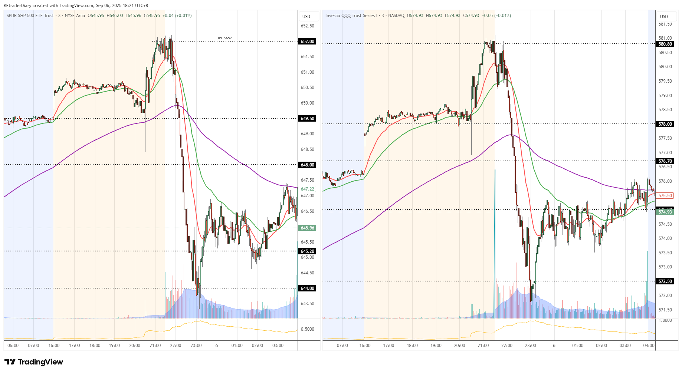682x373 pixels.
Task: Click the 644.00 support level label
Action: click(307, 288)
